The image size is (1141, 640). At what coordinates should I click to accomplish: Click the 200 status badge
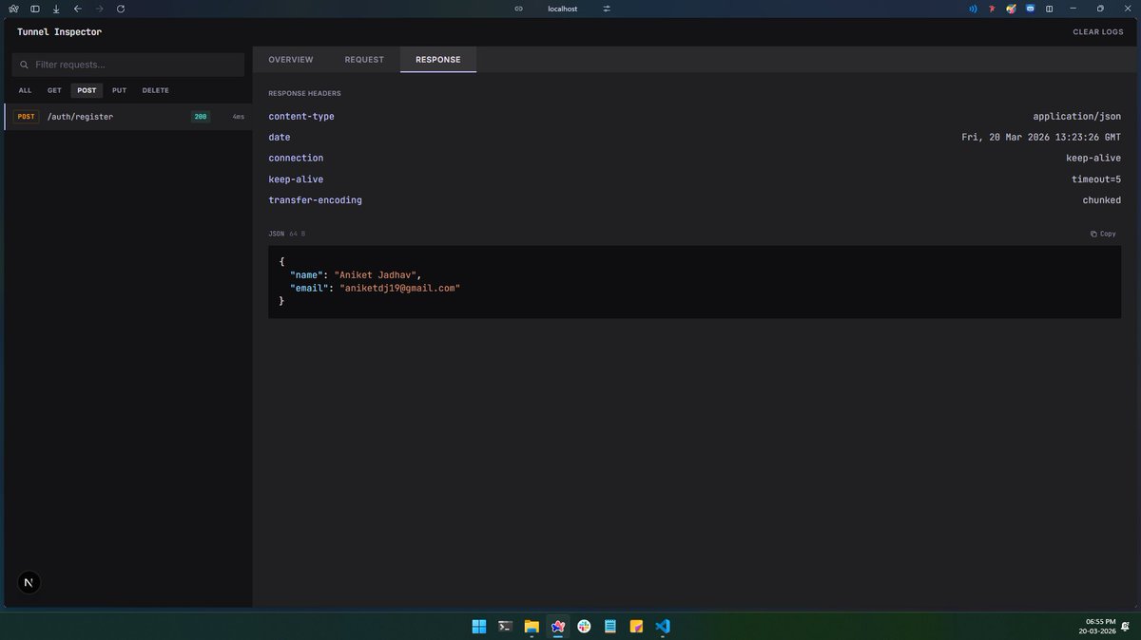(x=201, y=117)
